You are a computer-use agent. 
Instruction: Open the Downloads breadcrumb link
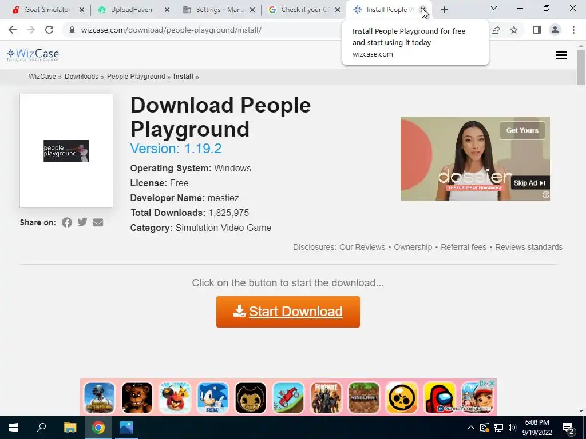(x=81, y=77)
